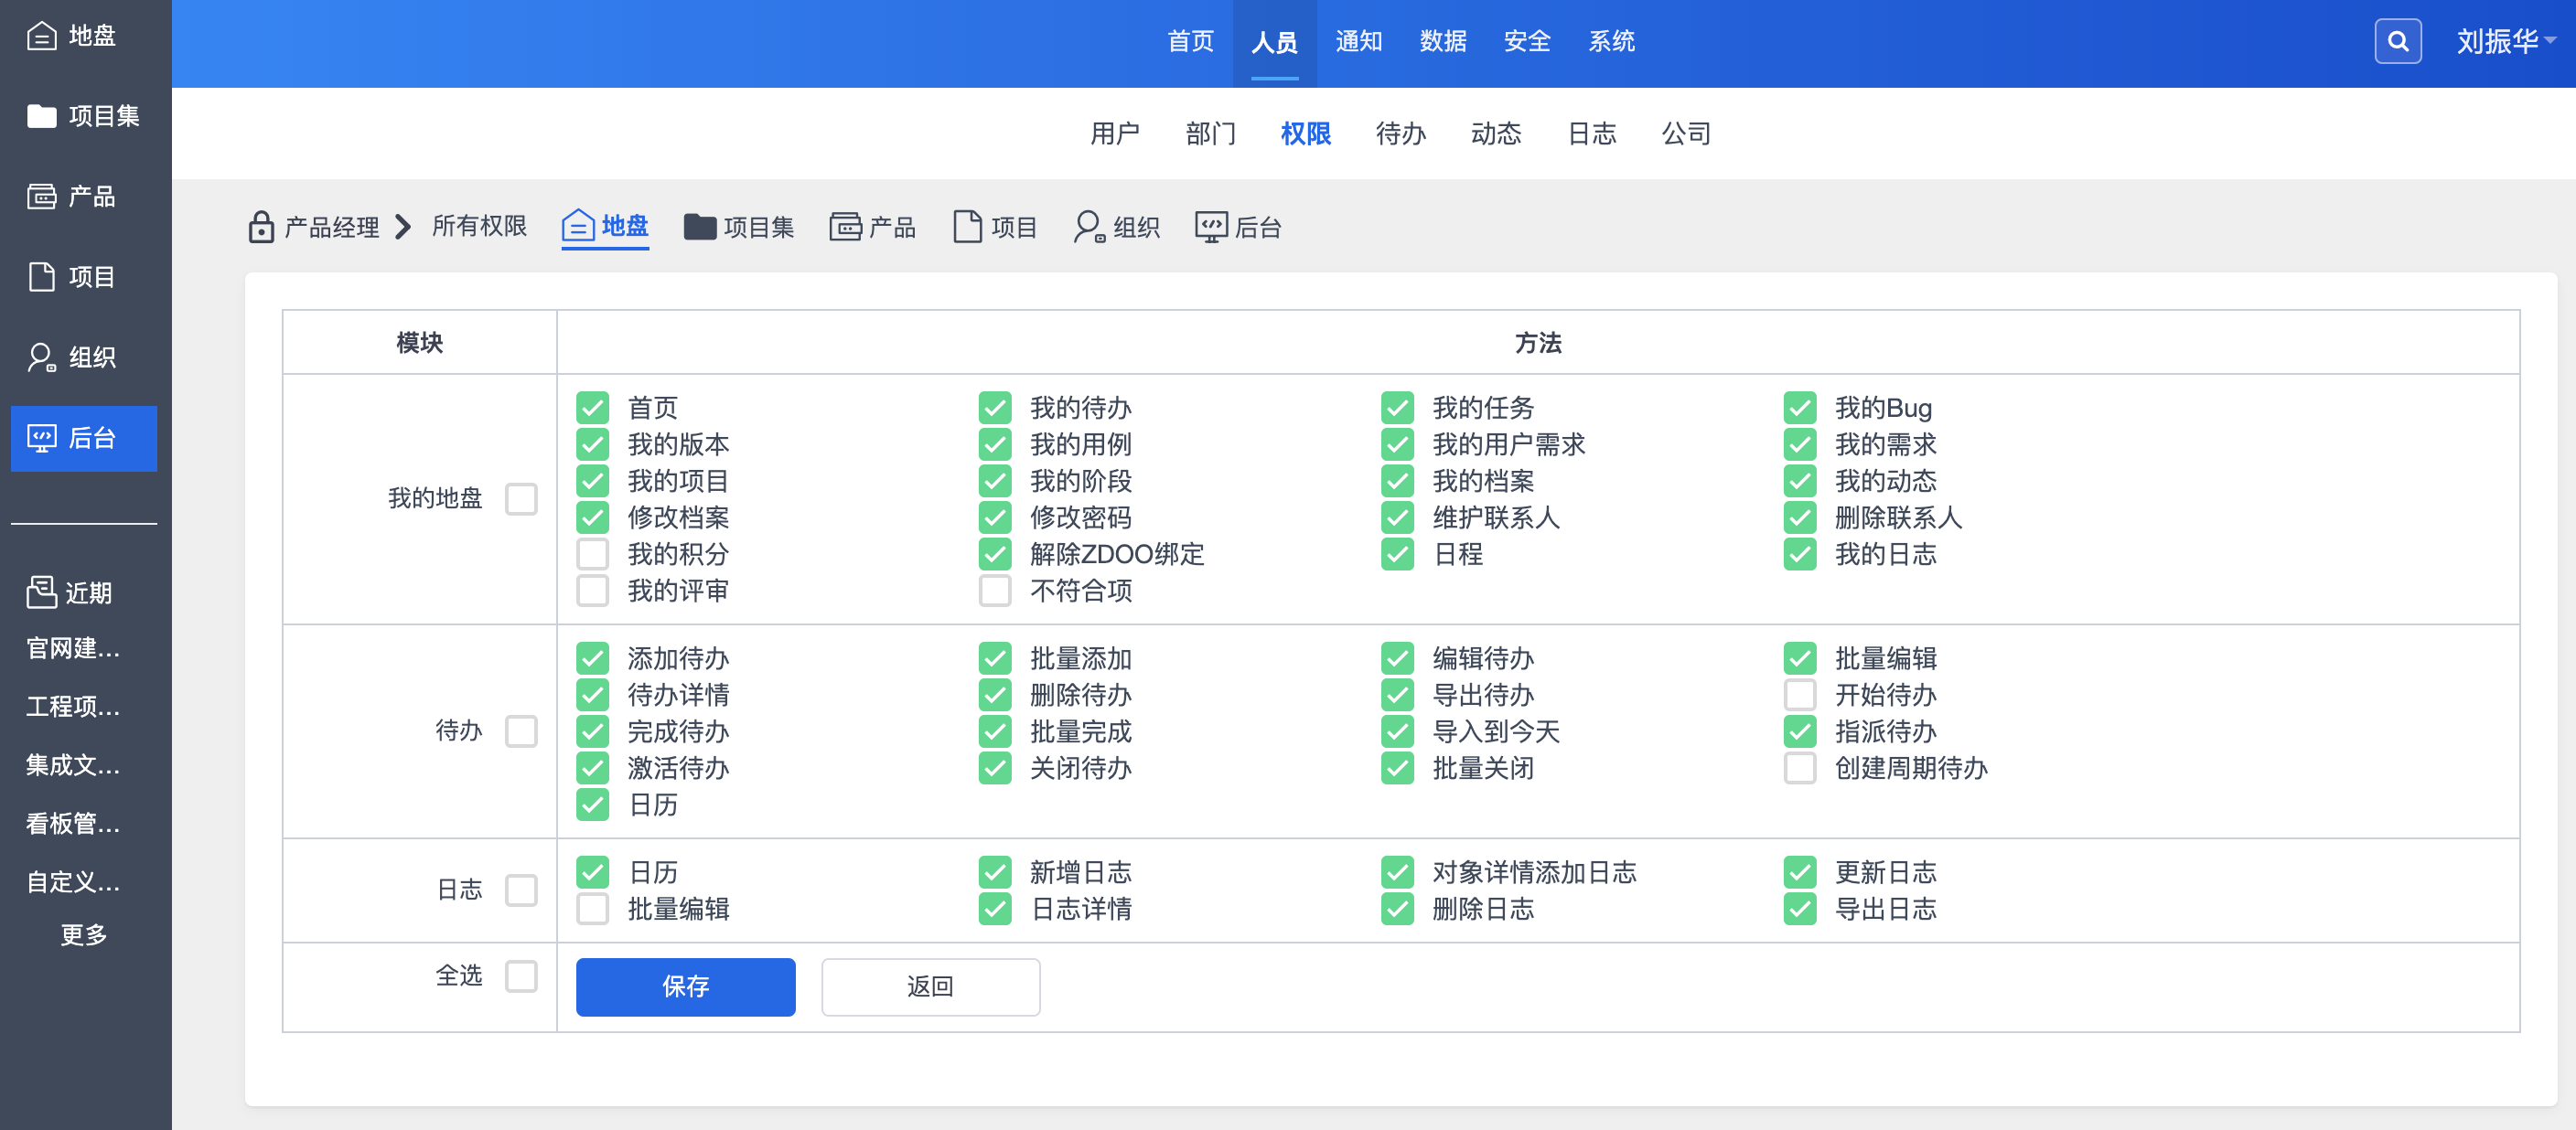Uncheck the 我的Bug permission
The height and width of the screenshot is (1130, 2576).
pyautogui.click(x=1799, y=408)
